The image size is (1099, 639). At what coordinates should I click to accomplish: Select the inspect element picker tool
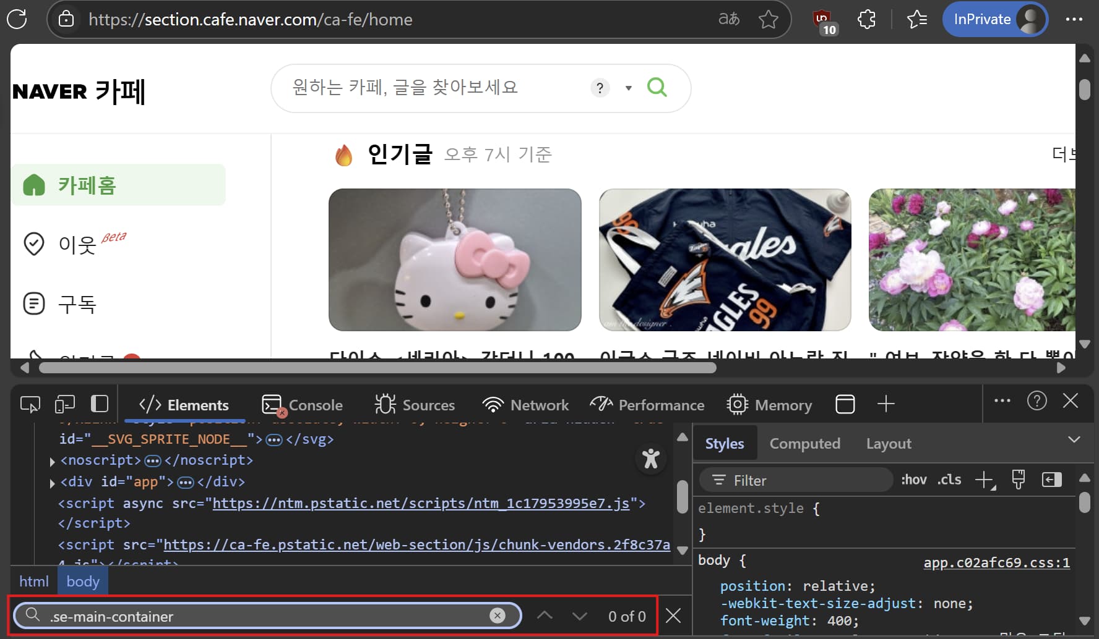tap(30, 404)
